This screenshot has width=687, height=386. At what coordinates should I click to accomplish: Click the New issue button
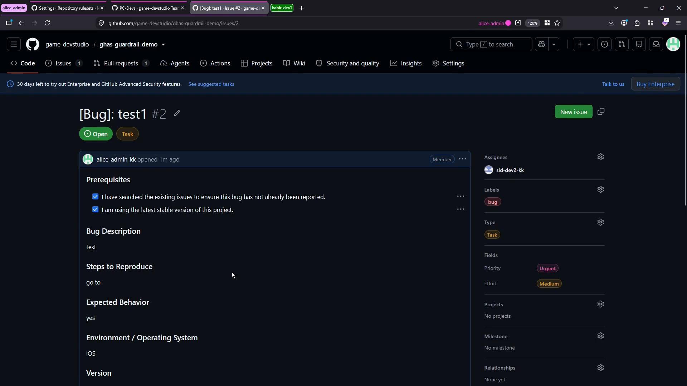coord(574,112)
